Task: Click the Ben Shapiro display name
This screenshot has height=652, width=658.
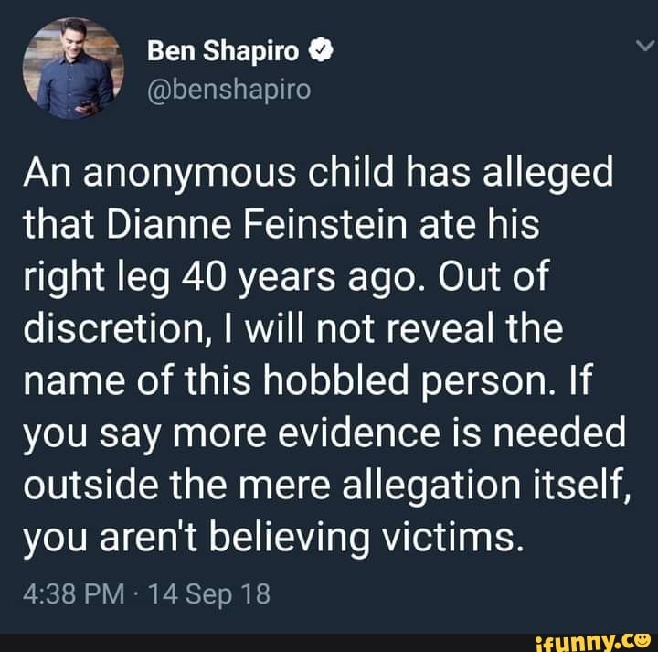Action: [x=223, y=51]
